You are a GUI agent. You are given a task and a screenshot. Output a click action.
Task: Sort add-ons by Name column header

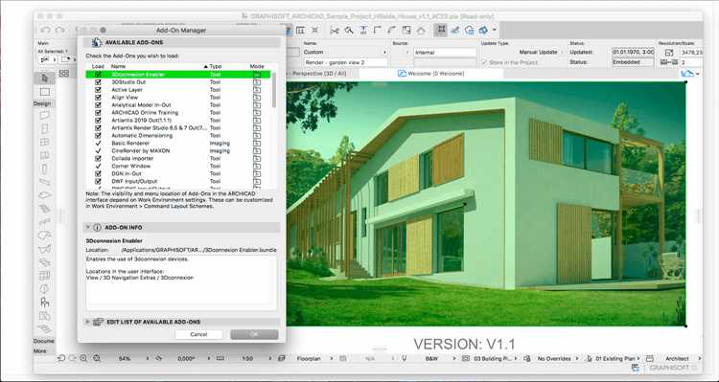[x=118, y=66]
